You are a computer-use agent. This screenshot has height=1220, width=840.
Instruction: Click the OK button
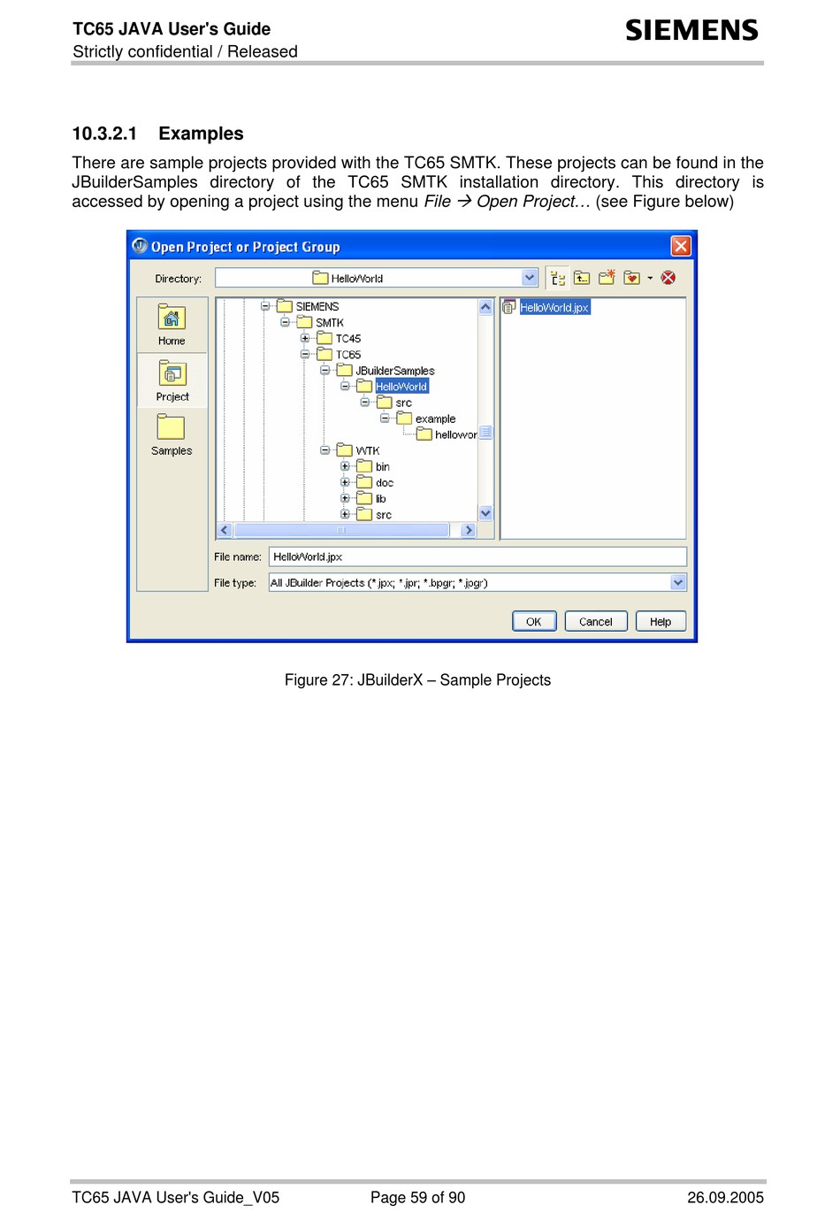click(x=534, y=621)
